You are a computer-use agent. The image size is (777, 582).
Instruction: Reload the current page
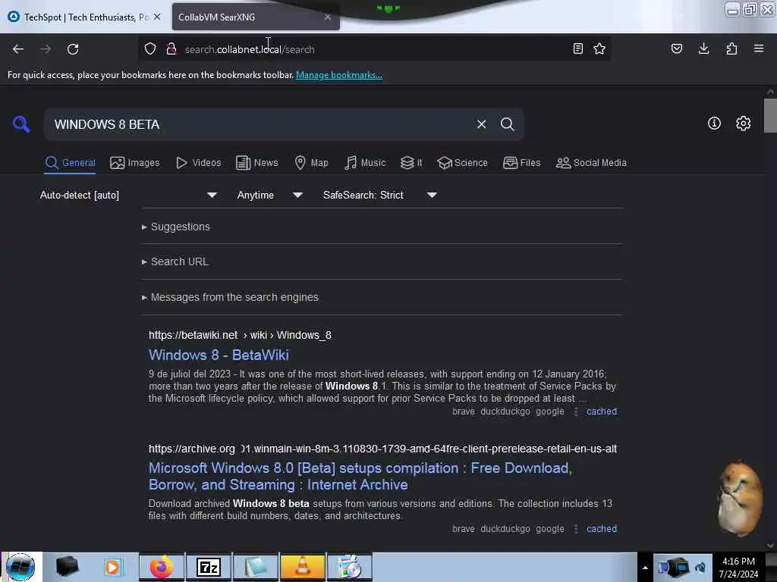(x=73, y=49)
